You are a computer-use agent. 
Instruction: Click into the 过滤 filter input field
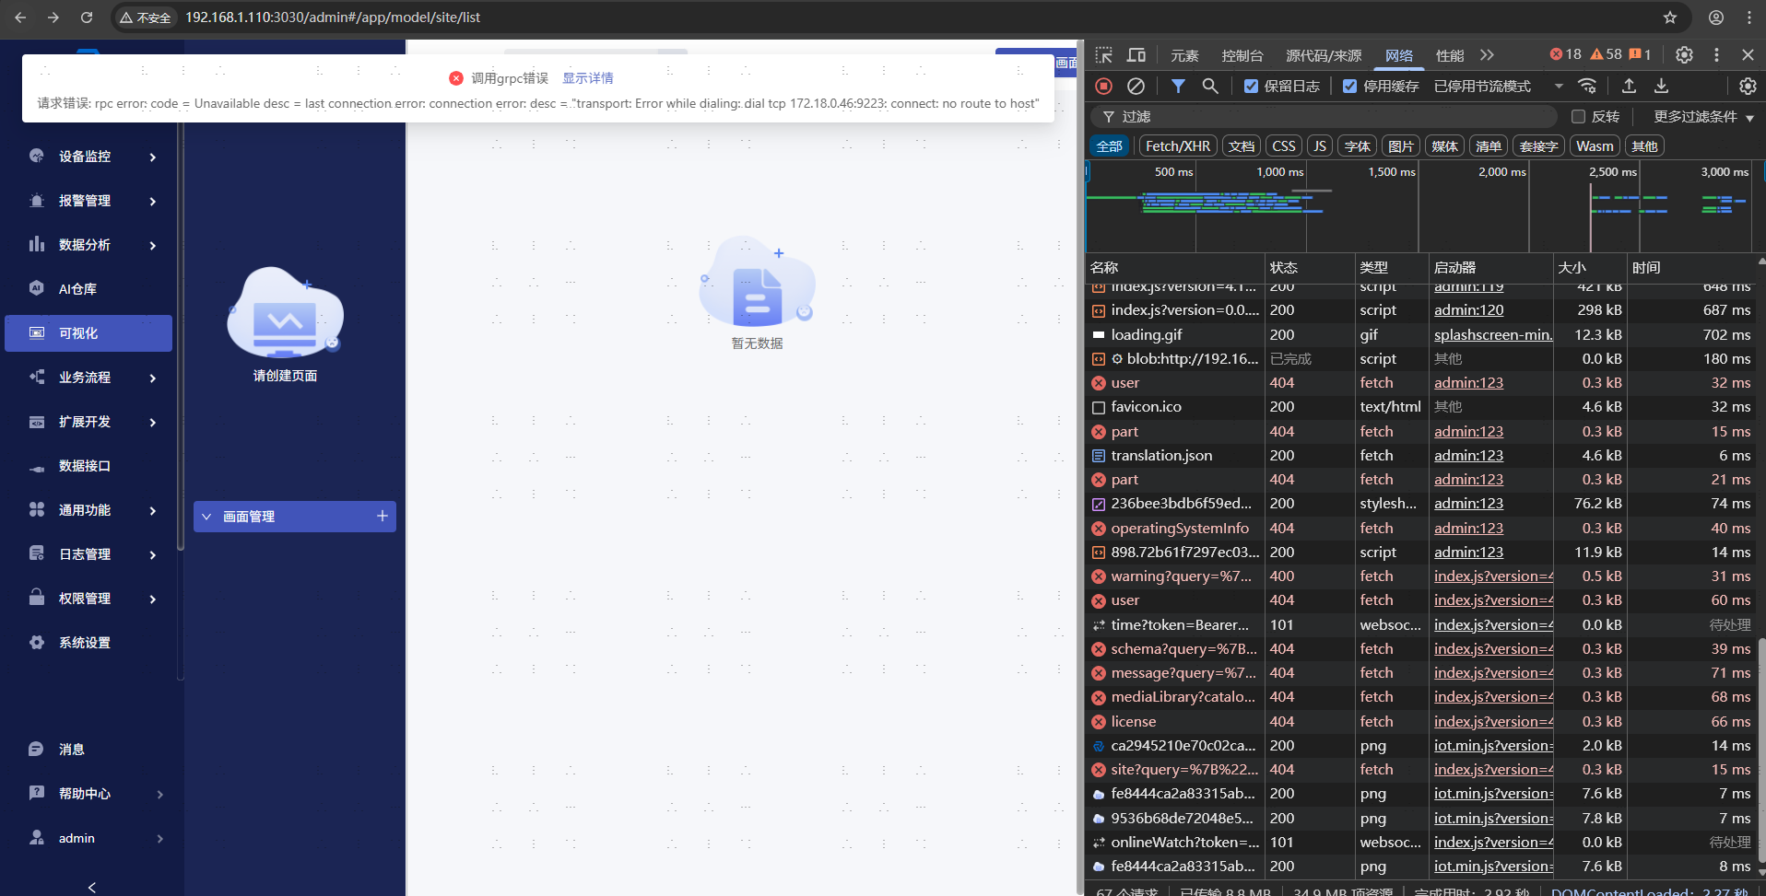point(1327,117)
